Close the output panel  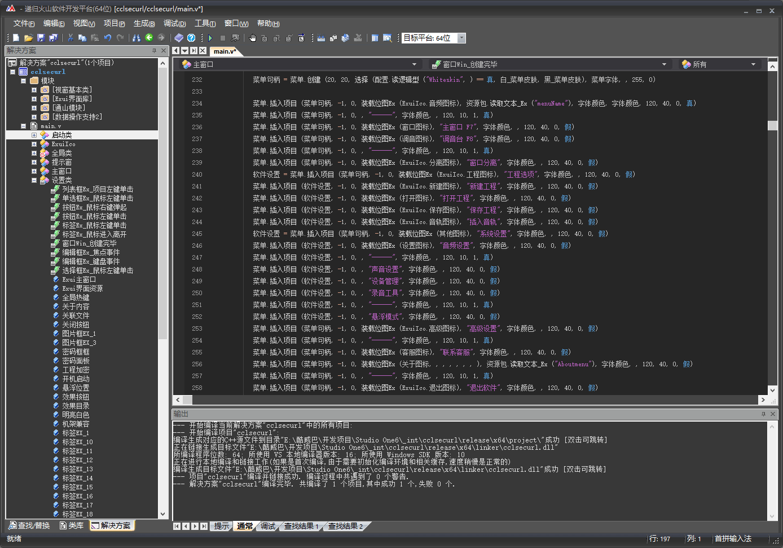tap(773, 414)
